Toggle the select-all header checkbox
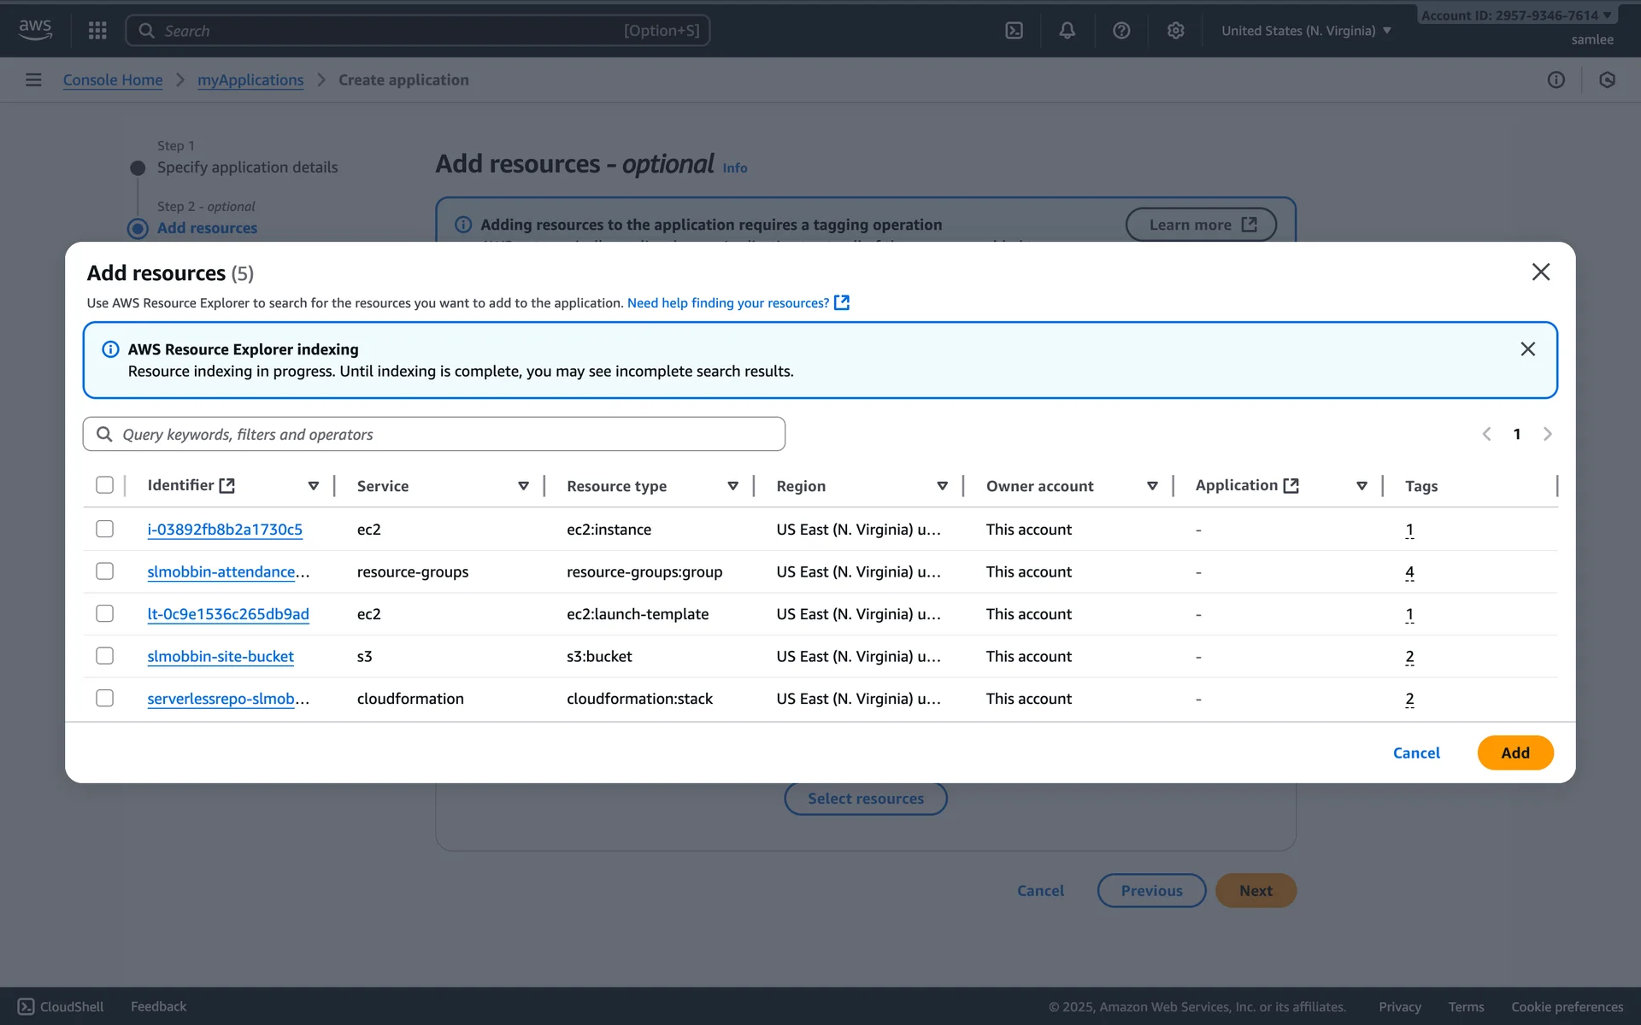1641x1025 pixels. [x=105, y=485]
